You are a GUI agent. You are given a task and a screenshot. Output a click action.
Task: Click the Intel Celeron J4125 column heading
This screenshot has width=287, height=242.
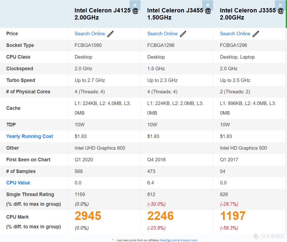click(x=106, y=14)
